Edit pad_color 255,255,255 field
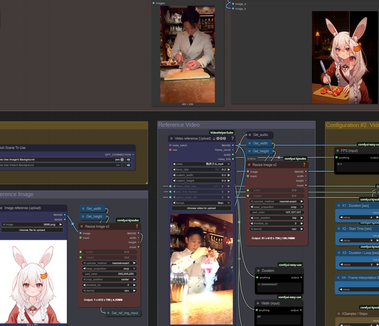The image size is (379, 326). coord(109,274)
